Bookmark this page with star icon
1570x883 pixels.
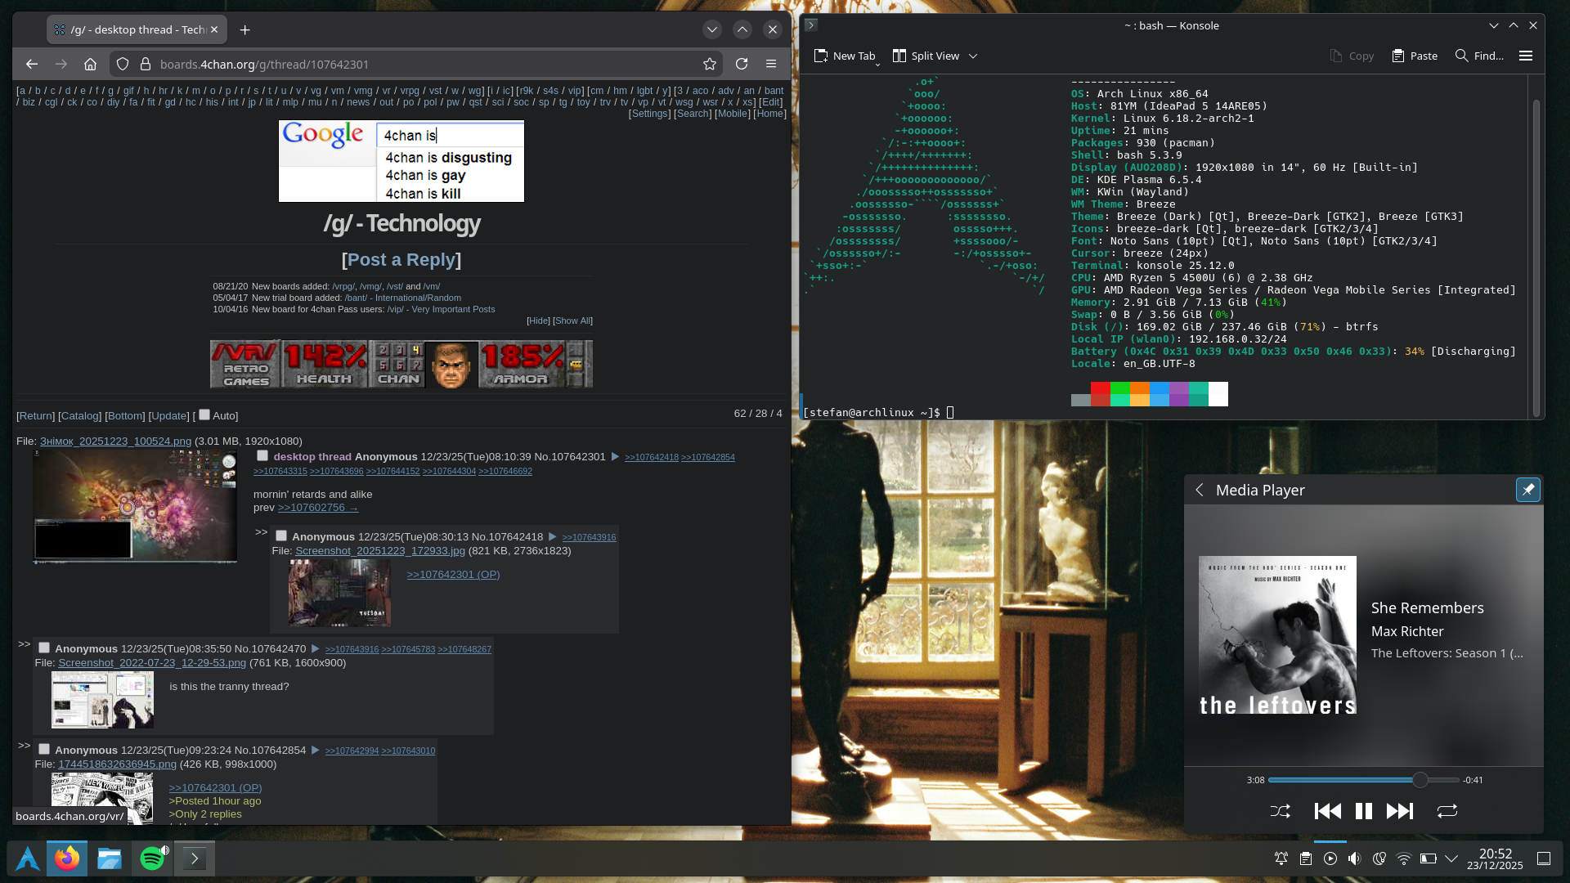pyautogui.click(x=709, y=64)
